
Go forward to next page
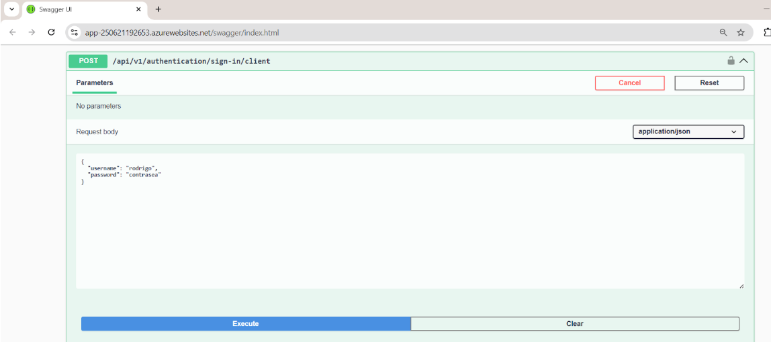[x=32, y=32]
